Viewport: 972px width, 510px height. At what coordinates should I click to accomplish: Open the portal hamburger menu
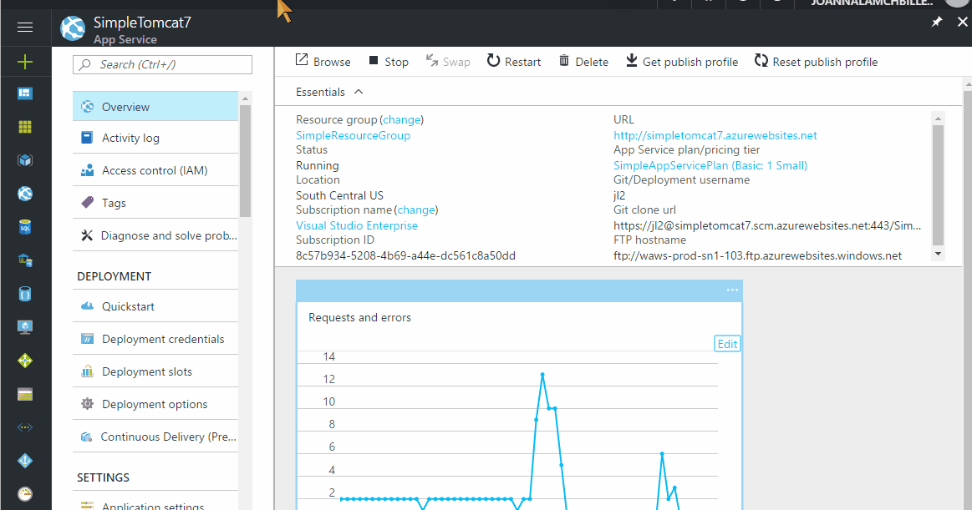coord(25,26)
